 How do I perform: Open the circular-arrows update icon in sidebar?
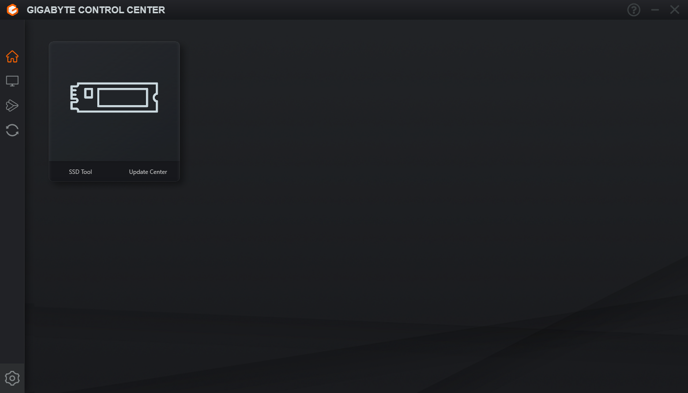[12, 130]
